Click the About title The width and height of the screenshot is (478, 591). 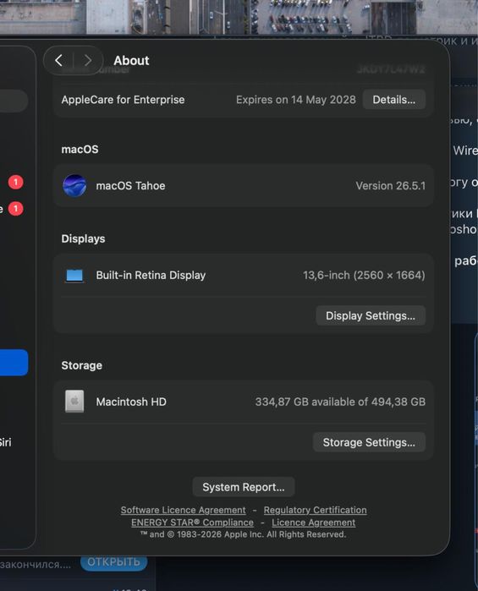coord(131,61)
